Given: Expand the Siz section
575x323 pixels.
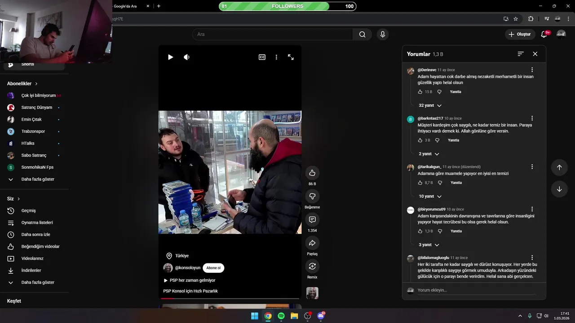Looking at the screenshot, I should point(13,199).
